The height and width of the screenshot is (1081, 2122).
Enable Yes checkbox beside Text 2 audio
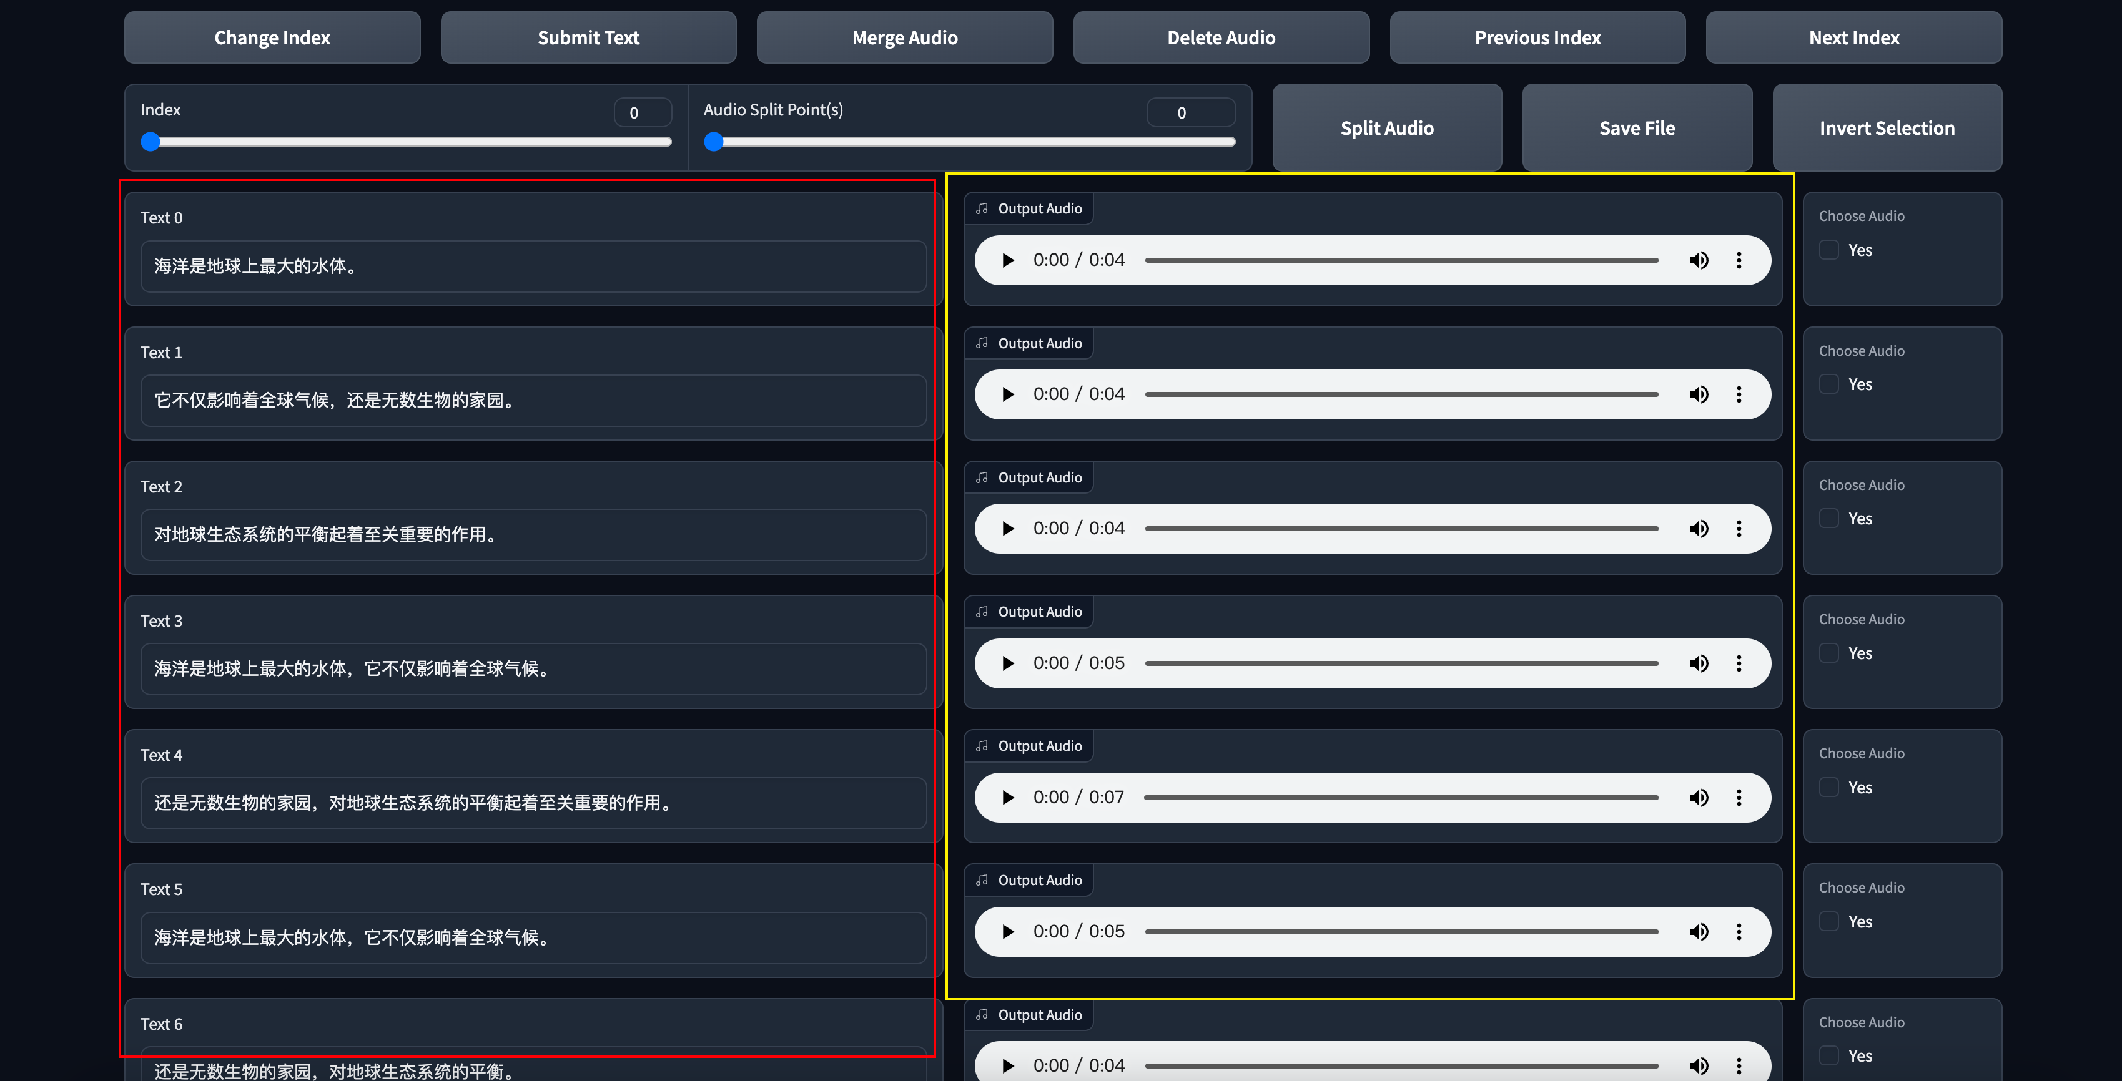(1828, 519)
